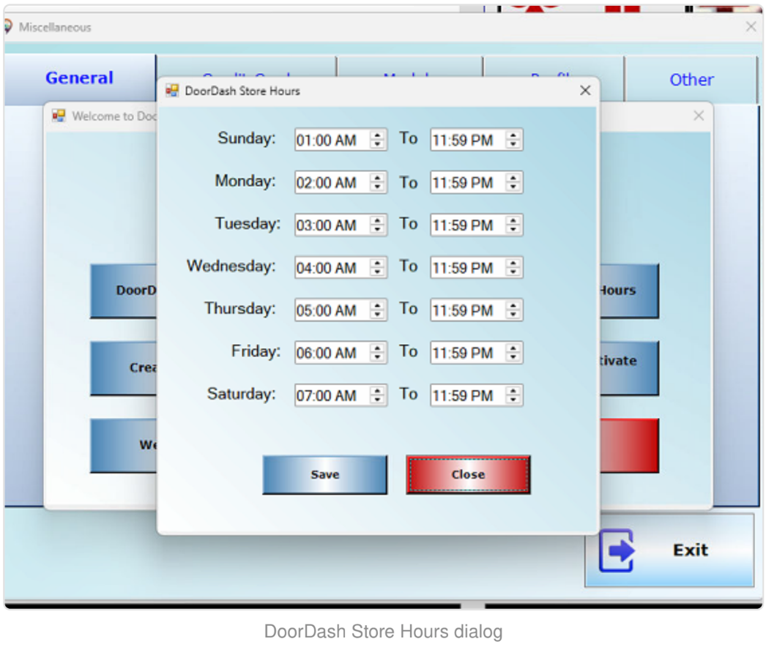Viewport: 766px width, 647px height.
Task: Click the red button in Welcome window
Action: pyautogui.click(x=629, y=445)
